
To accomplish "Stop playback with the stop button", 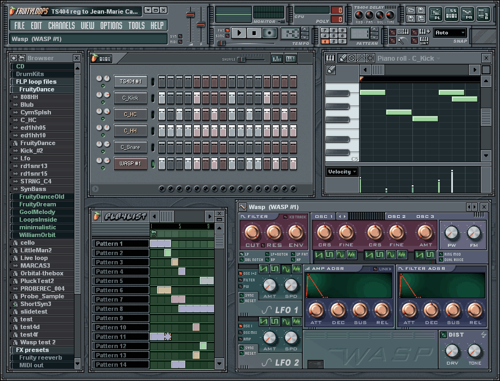I will pos(254,33).
